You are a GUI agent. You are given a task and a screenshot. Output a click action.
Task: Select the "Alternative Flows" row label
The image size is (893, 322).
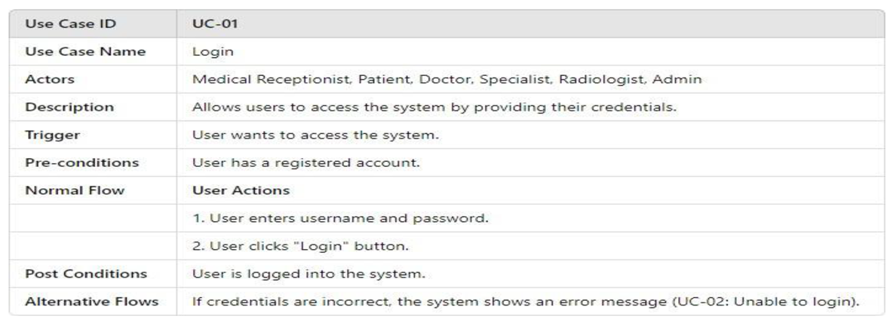[92, 302]
